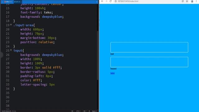Screen dimensions: 199x112
Task: View site information icon beside URL
Action: click(116, 1)
